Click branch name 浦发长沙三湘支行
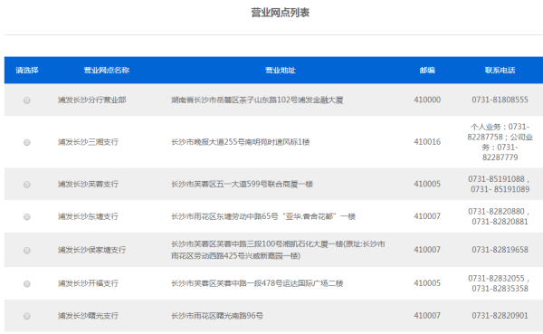The width and height of the screenshot is (543, 334). click(88, 142)
